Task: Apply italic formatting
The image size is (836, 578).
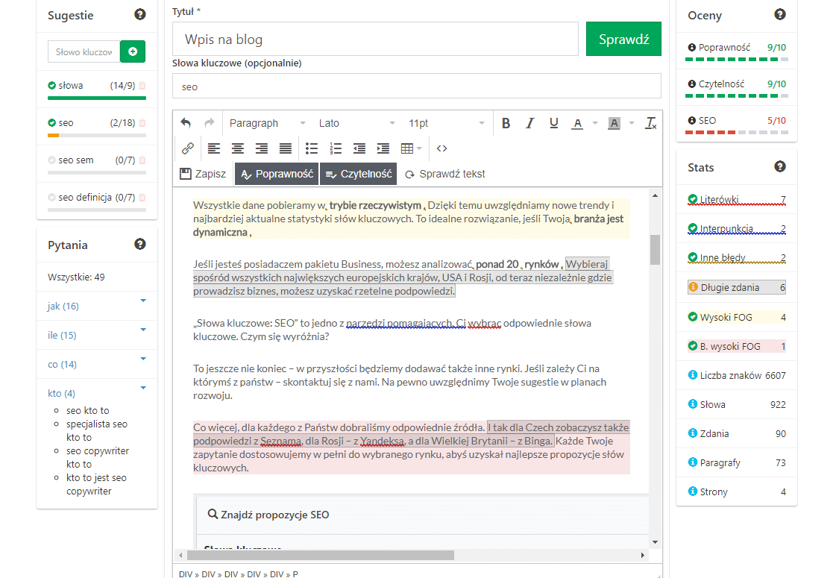Action: coord(529,123)
